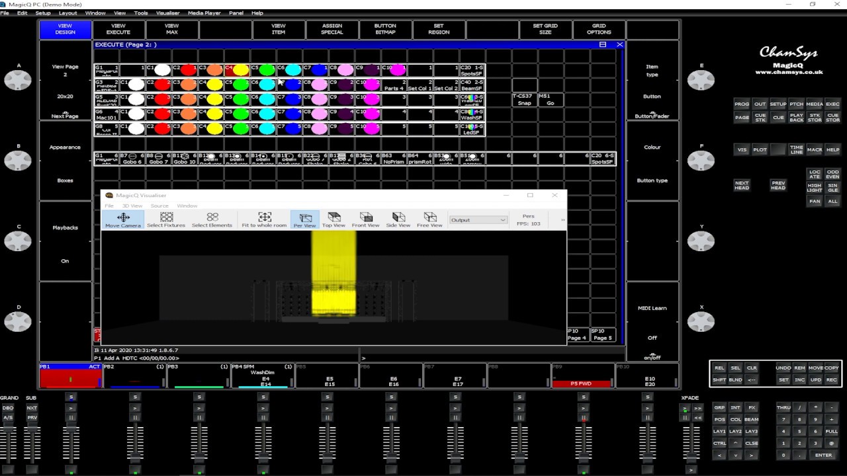Switch to Per View in the Visualiser
Image resolution: width=847 pixels, height=476 pixels.
pyautogui.click(x=304, y=220)
